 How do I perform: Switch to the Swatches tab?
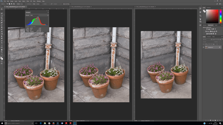coord(209,8)
